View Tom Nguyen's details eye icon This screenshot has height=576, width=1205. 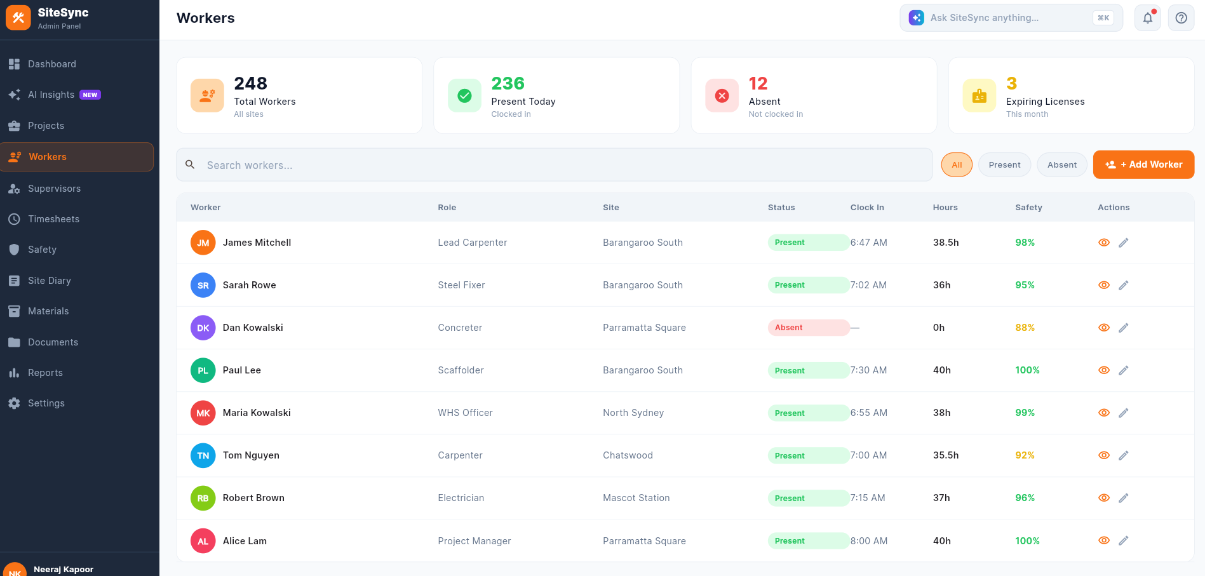[x=1104, y=455]
